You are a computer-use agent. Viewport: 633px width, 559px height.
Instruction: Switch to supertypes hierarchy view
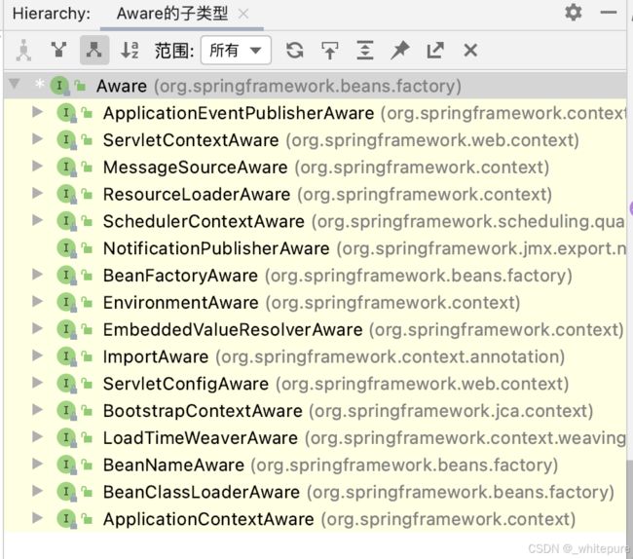(x=59, y=50)
